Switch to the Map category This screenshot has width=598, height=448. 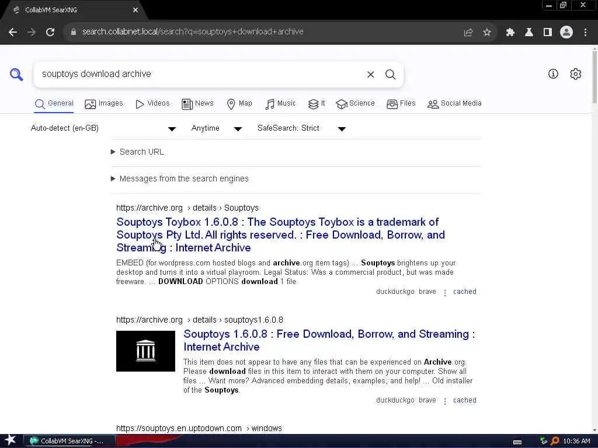[239, 104]
